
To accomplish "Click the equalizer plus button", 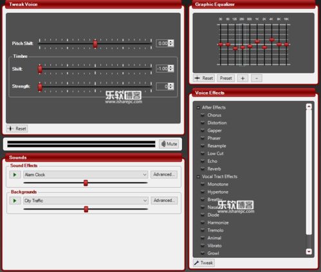I will coord(243,78).
